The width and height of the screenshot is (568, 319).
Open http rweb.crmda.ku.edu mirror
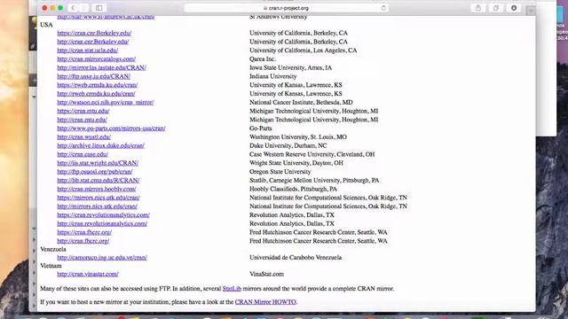[96, 94]
